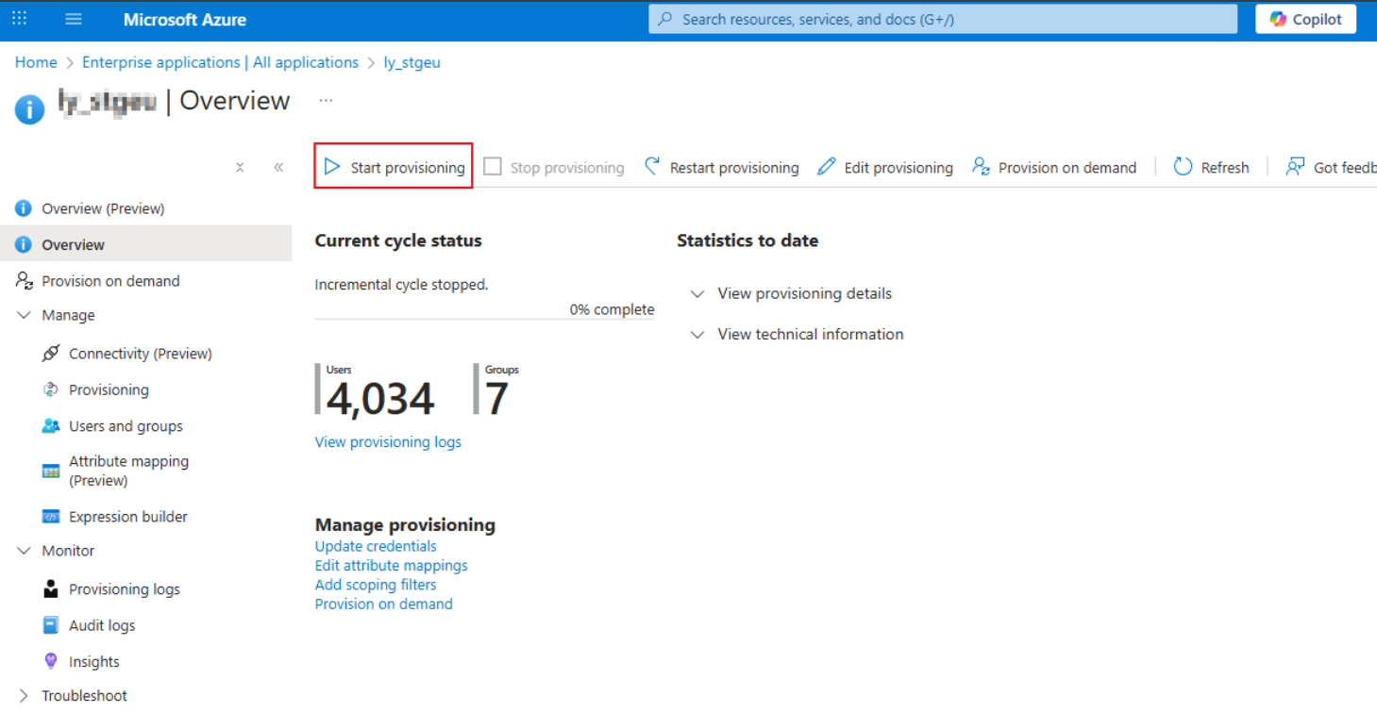Click the Copilot button

[x=1305, y=19]
